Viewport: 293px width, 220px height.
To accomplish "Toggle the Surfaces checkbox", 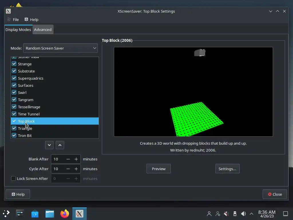I will pyautogui.click(x=14, y=85).
